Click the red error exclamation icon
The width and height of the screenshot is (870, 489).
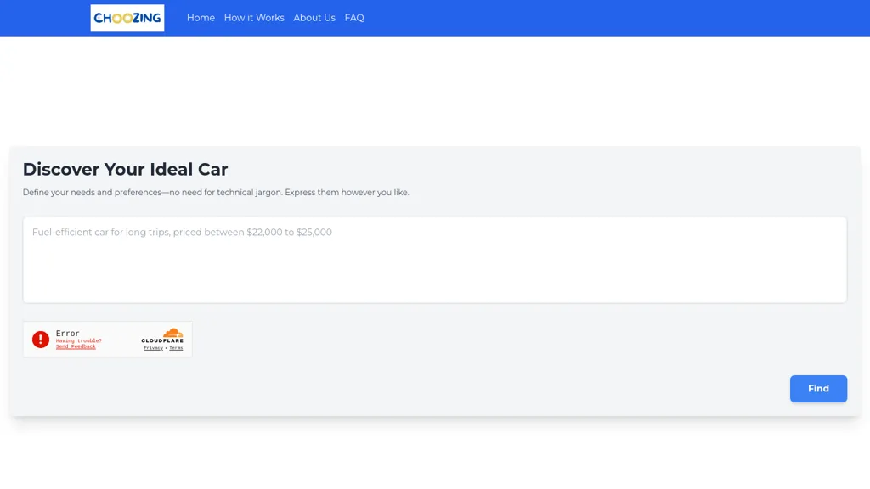click(41, 340)
